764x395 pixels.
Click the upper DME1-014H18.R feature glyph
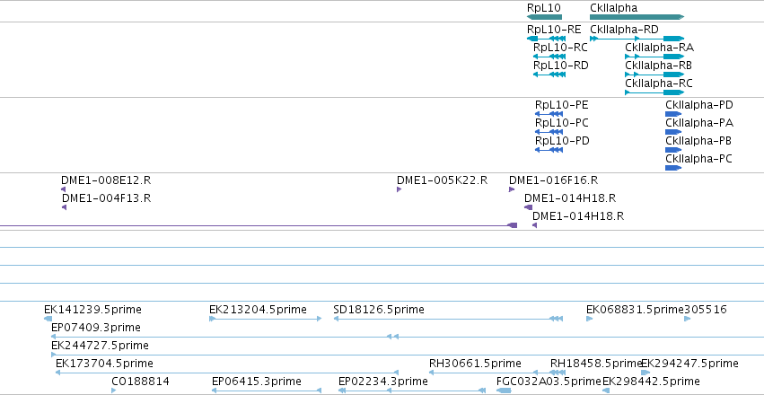528,207
